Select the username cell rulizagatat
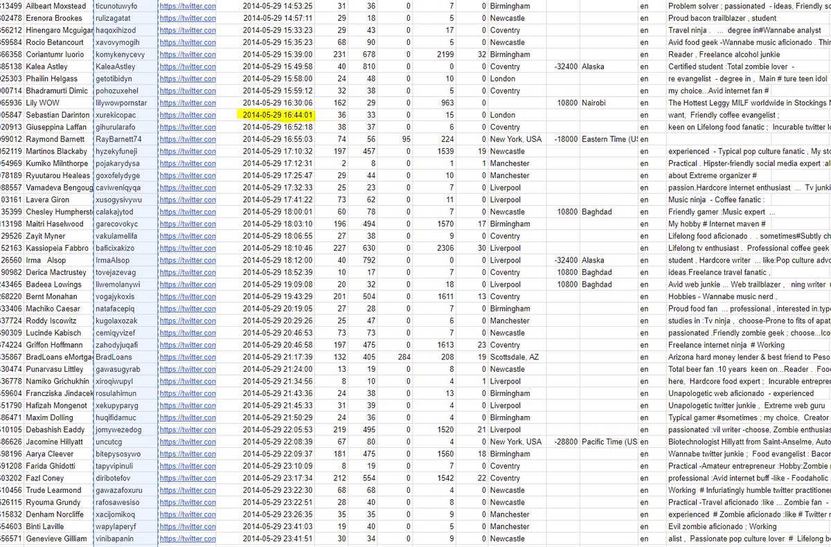831x547 pixels. [x=114, y=18]
